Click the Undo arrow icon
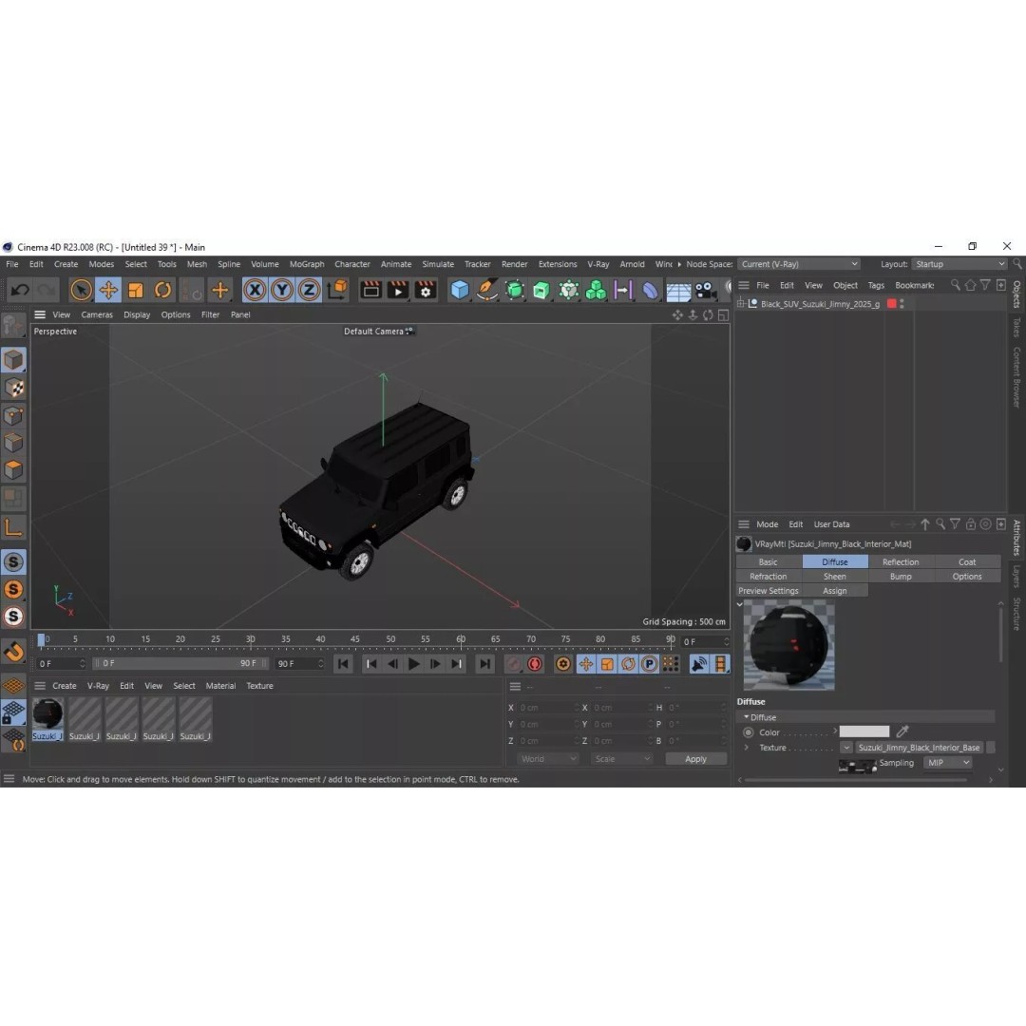 (20, 290)
